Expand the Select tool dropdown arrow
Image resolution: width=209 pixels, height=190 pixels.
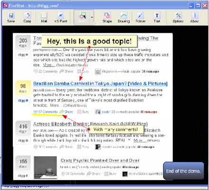(x=92, y=17)
